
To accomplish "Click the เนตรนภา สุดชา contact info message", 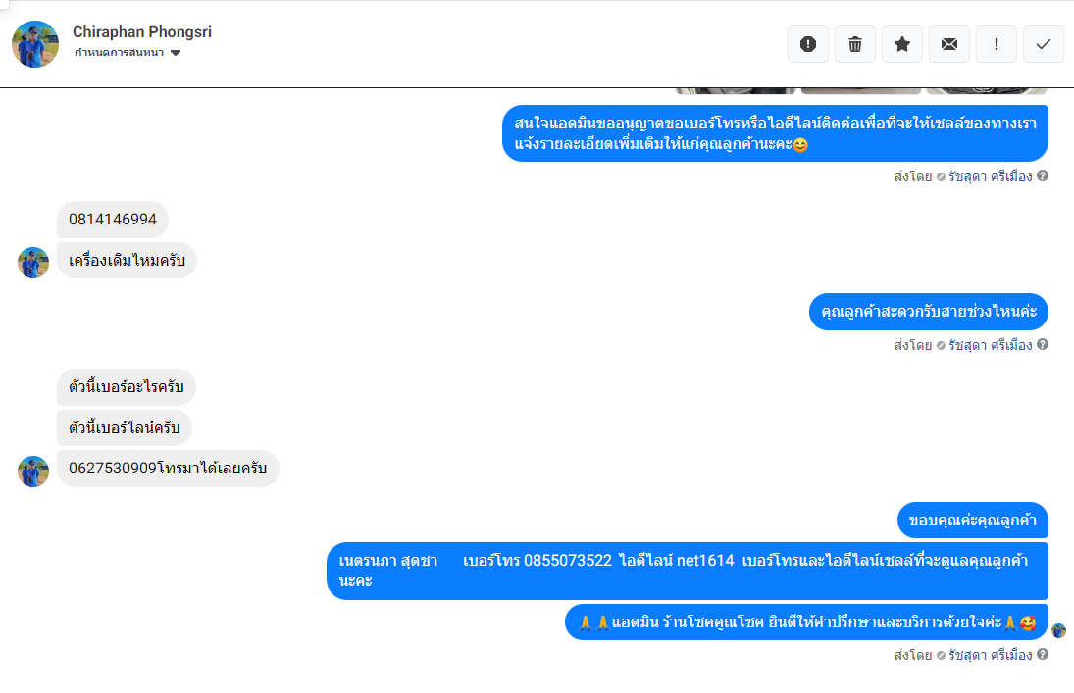I will point(687,570).
